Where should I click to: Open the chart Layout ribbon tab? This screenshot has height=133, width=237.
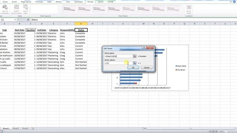(100, 2)
